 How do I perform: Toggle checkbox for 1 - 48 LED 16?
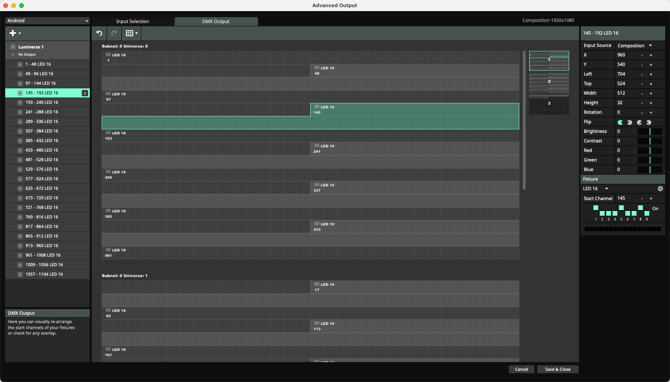pos(20,64)
